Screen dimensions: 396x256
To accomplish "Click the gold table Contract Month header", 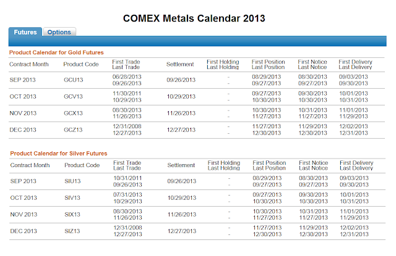I will [29, 64].
